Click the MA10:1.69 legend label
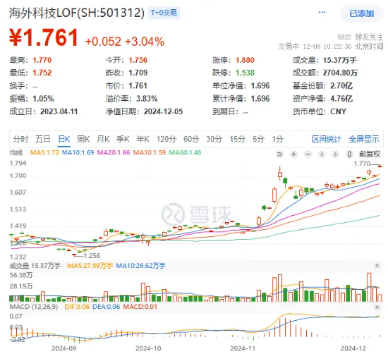Image resolution: width=388 pixels, height=354 pixels. [78, 152]
